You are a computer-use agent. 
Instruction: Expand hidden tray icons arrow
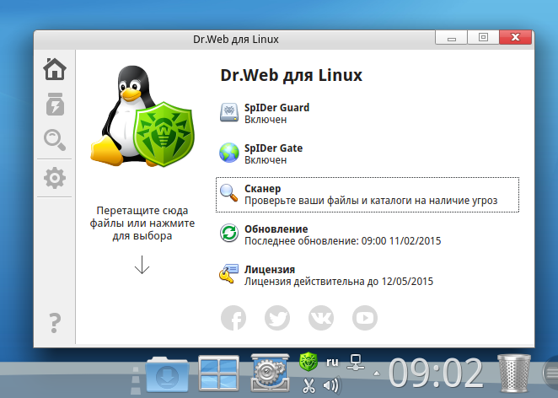point(376,374)
